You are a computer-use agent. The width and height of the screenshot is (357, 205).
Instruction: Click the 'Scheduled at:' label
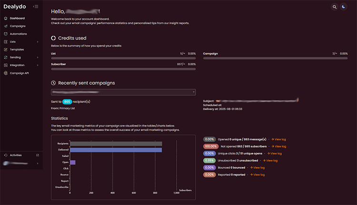pyautogui.click(x=212, y=105)
